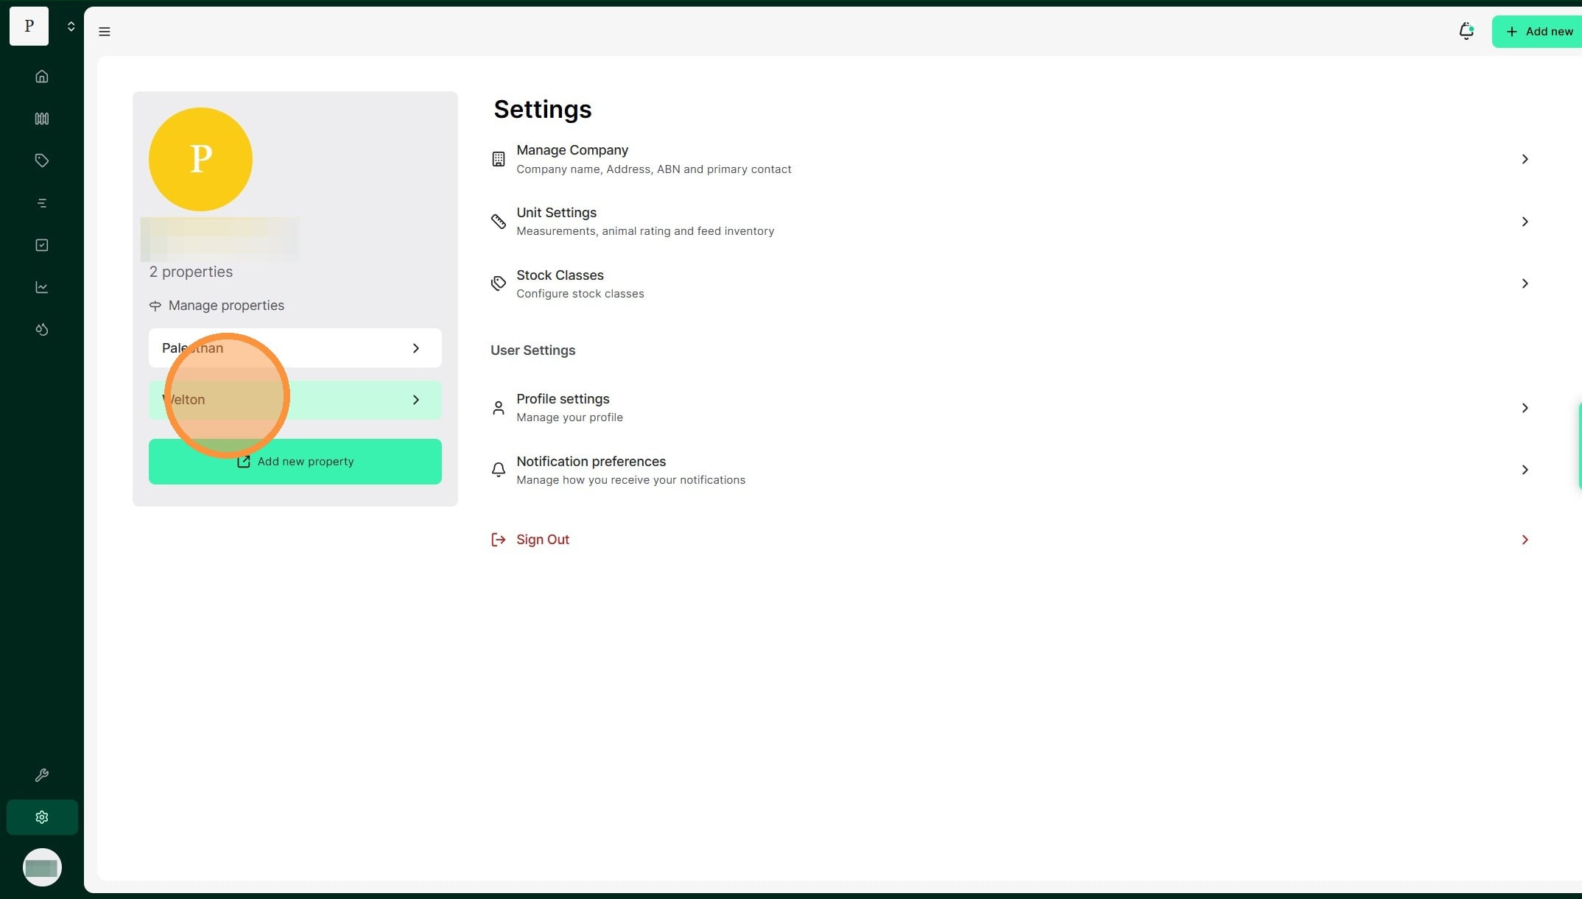This screenshot has width=1582, height=899.
Task: Click the Add new button
Action: click(x=1538, y=32)
